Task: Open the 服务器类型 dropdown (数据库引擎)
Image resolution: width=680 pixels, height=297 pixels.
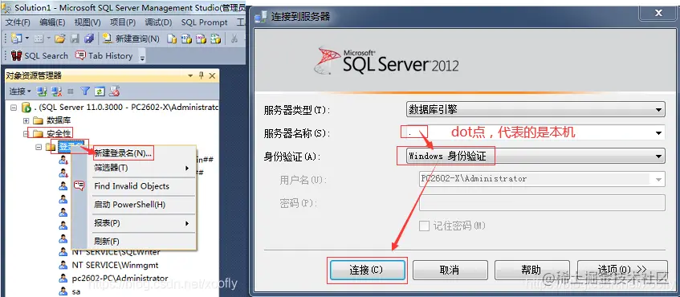Action: tap(535, 110)
